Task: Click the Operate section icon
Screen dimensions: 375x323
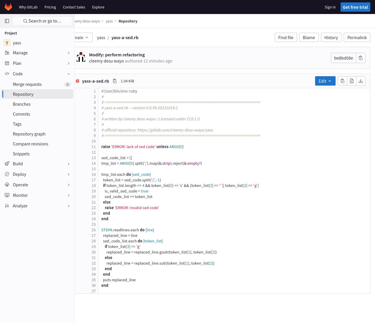Action: coord(7,185)
